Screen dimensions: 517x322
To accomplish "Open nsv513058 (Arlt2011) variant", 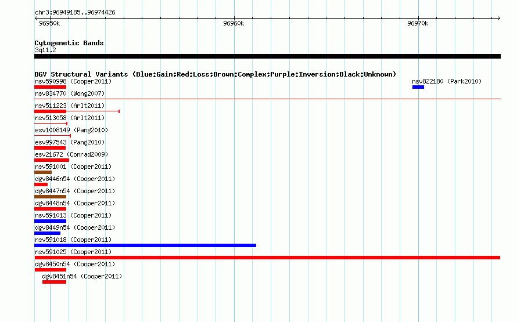I will pos(70,118).
